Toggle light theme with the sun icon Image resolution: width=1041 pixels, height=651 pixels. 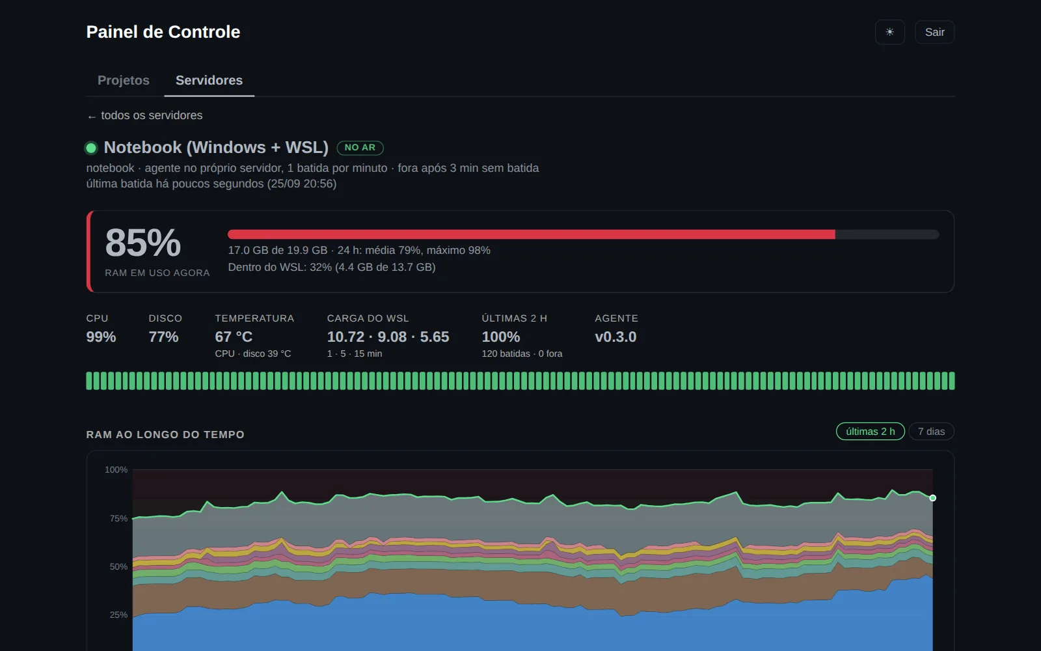coord(889,32)
